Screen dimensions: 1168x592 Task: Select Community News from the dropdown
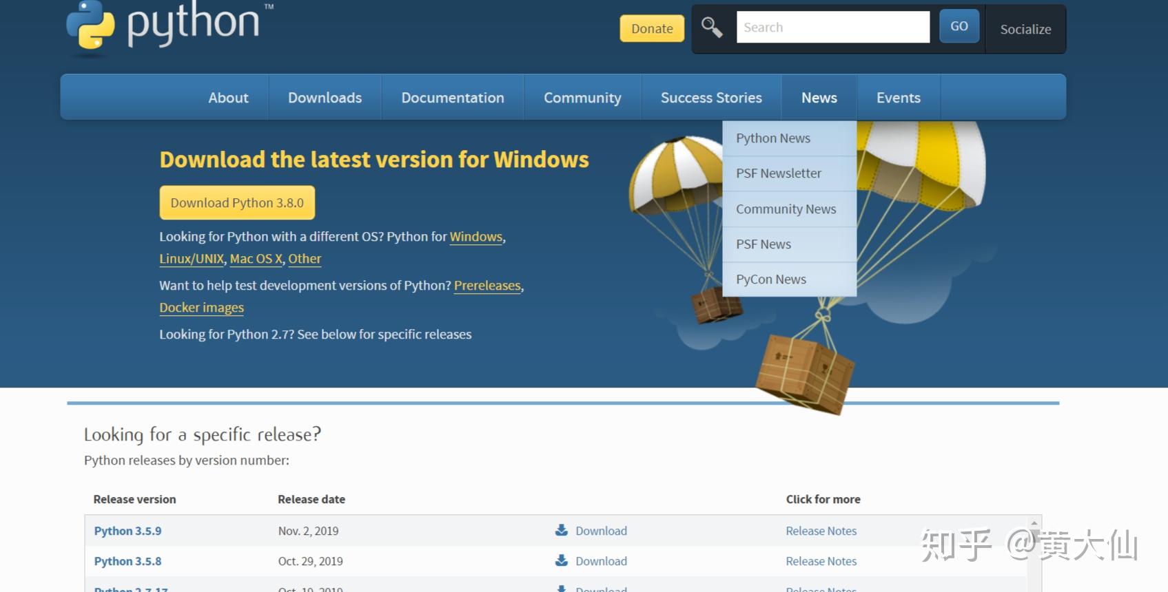pyautogui.click(x=790, y=209)
